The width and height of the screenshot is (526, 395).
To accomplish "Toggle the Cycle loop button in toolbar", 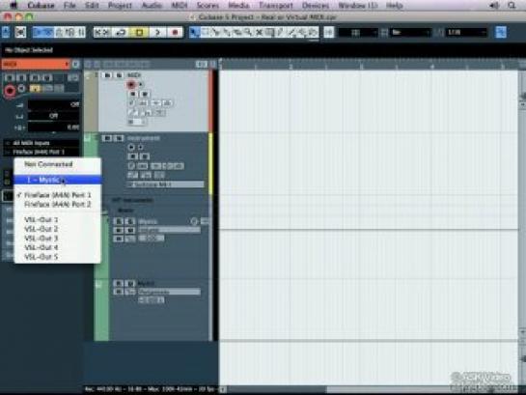I will click(121, 32).
